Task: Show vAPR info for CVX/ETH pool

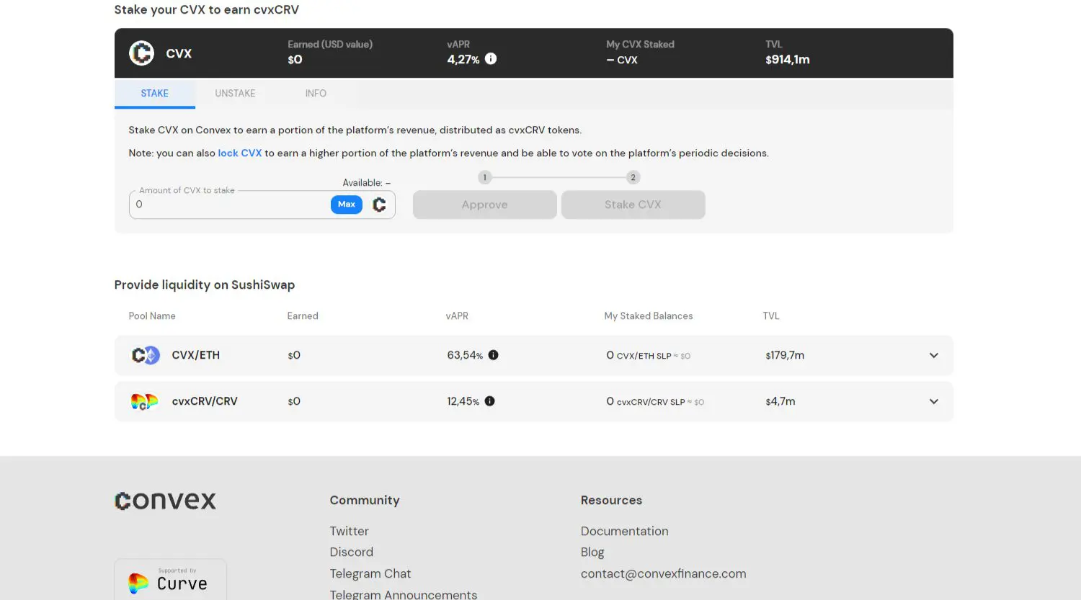Action: click(494, 355)
